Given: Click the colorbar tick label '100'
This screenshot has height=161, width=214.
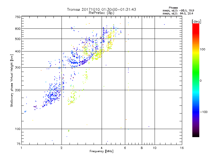Looking at the screenshot, I should (x=202, y=49).
